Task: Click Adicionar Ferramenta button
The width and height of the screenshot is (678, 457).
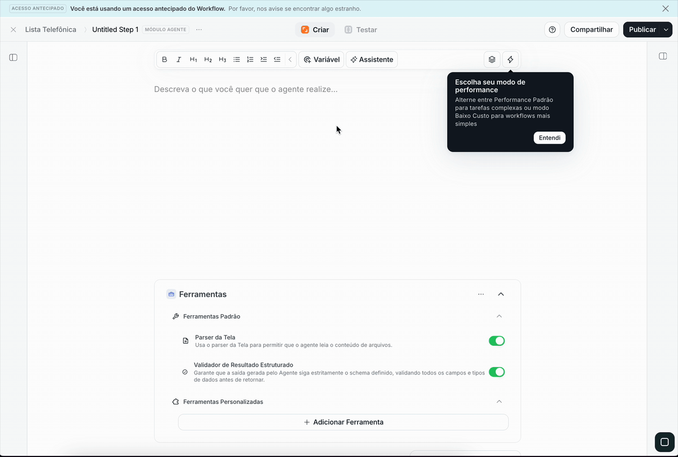Action: [x=344, y=422]
